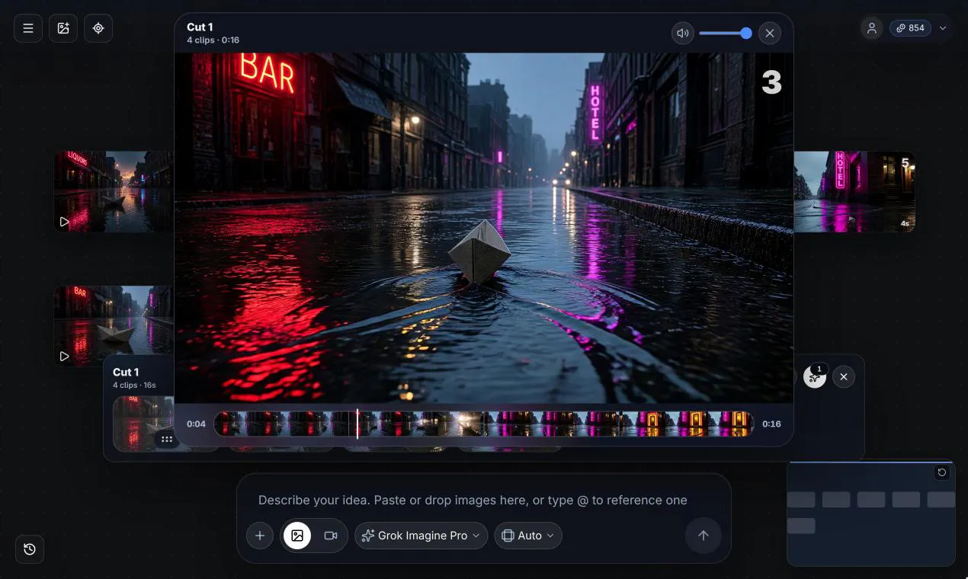The width and height of the screenshot is (968, 579).
Task: Open the hamburger menu at top left
Action: (28, 28)
